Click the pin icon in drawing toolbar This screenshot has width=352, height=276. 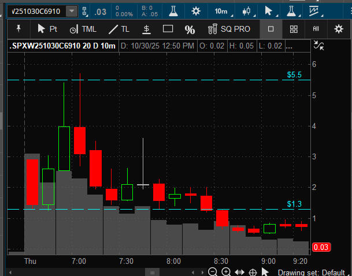pos(18,28)
